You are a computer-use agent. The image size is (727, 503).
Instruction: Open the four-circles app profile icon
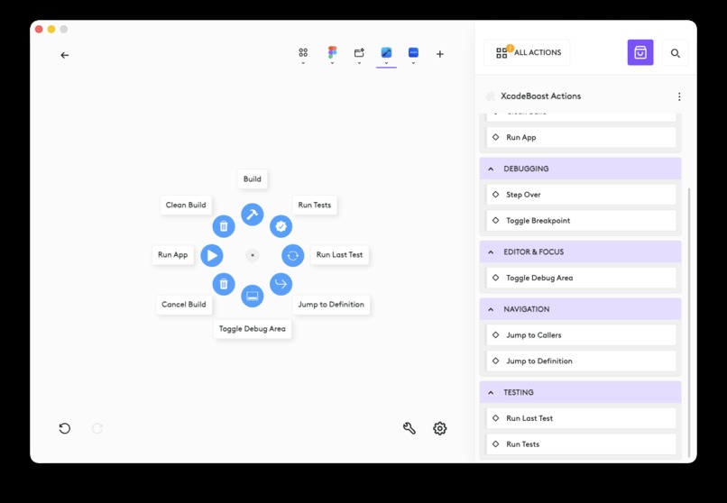click(x=303, y=52)
